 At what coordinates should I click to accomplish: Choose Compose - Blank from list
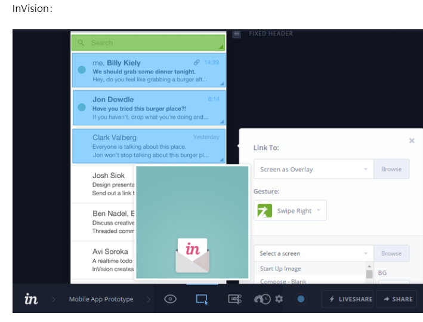[283, 281]
